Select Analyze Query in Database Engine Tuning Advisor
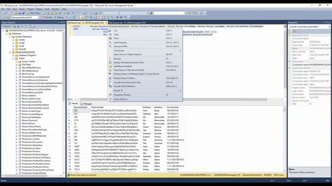The image size is (332, 186). pos(145,74)
